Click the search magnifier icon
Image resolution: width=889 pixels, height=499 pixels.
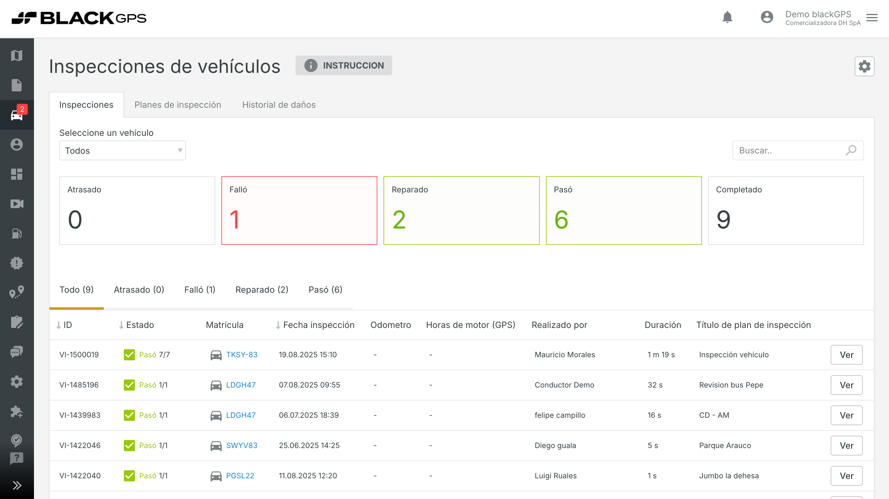tap(851, 150)
